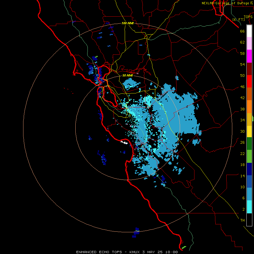This screenshot has width=254, height=254.
Task: Click the bright yellow legend swatch
Action: (249, 132)
